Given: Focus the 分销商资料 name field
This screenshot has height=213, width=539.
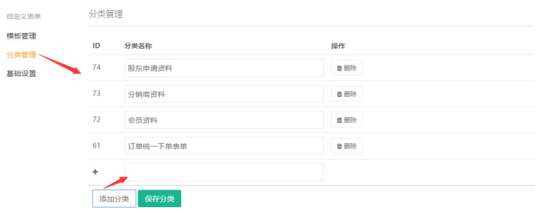Looking at the screenshot, I should pos(224,94).
